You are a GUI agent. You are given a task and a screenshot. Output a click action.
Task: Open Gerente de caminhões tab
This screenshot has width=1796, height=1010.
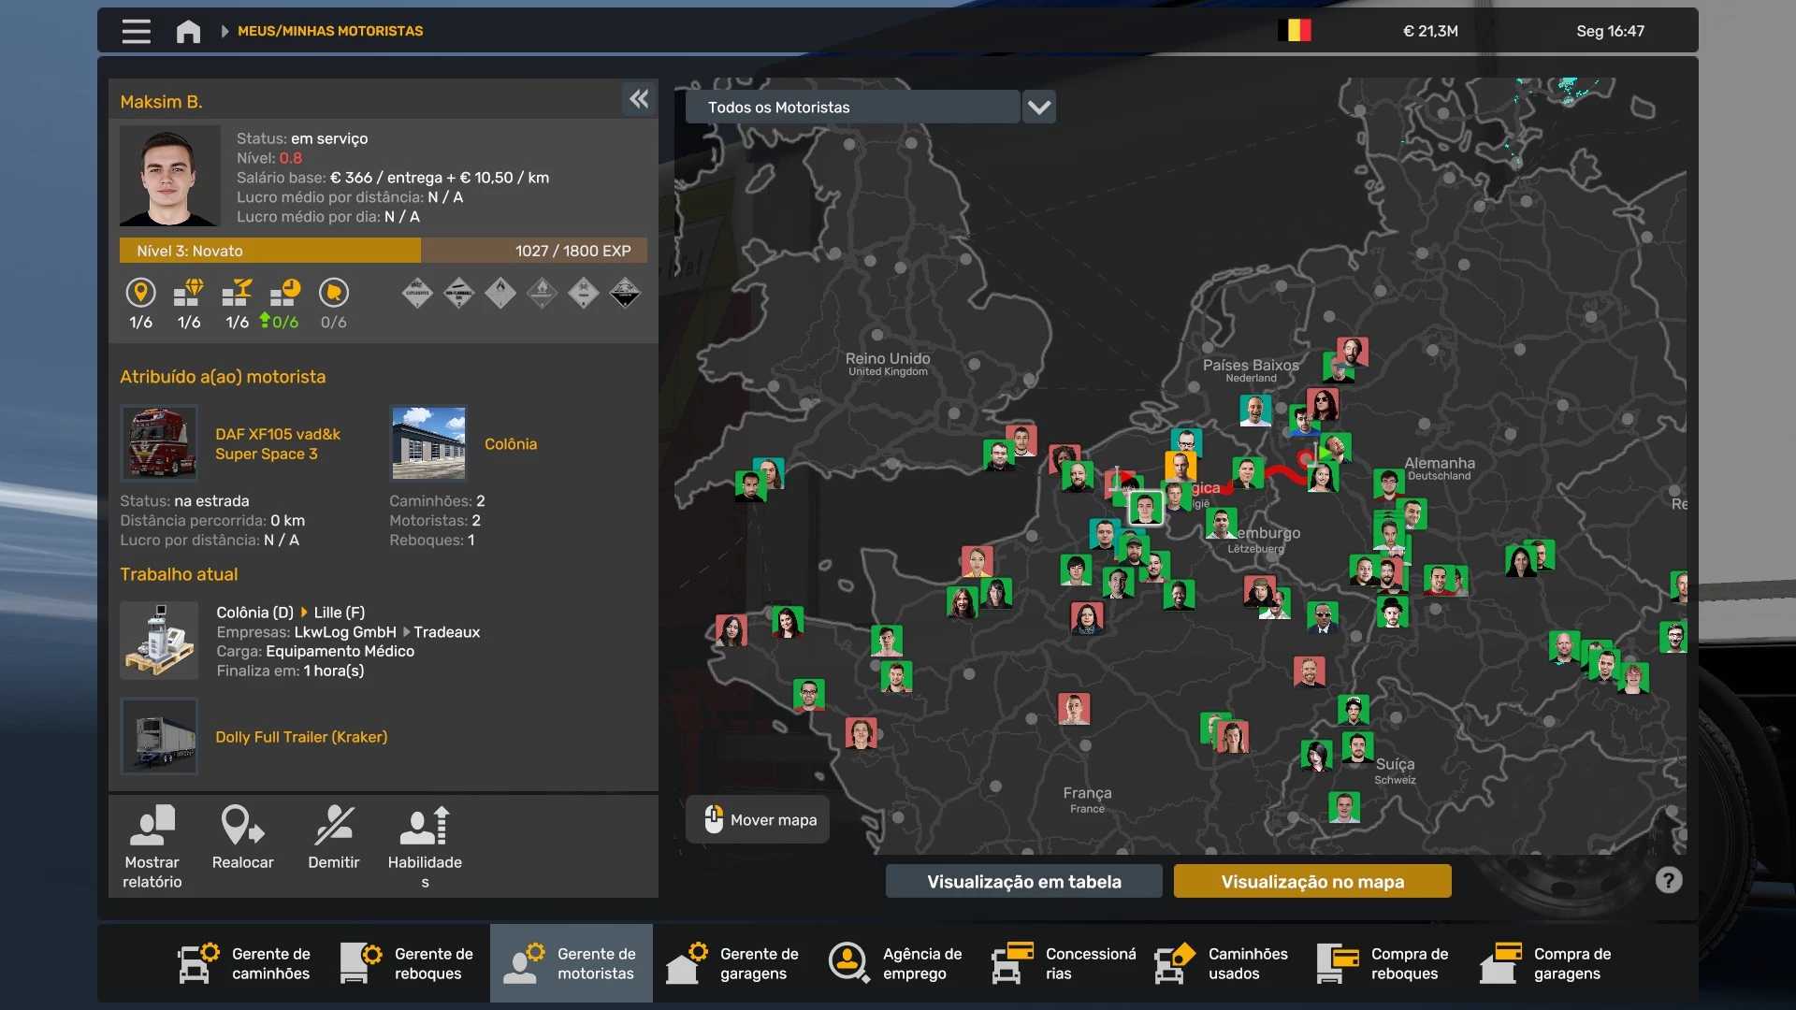tap(245, 963)
